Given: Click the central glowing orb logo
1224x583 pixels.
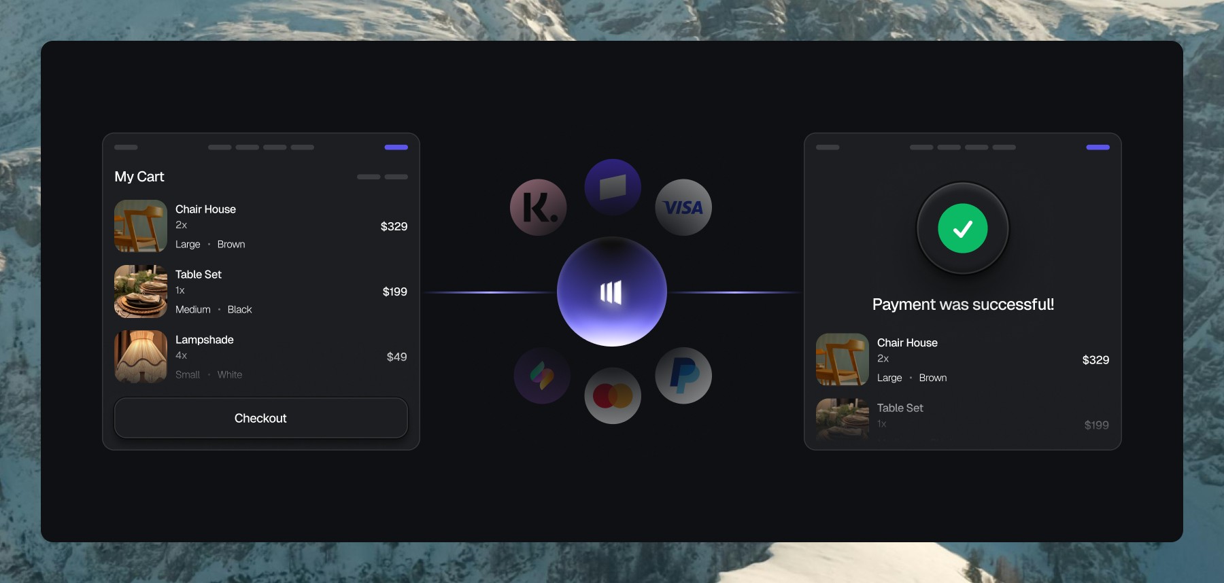Looking at the screenshot, I should click(611, 291).
